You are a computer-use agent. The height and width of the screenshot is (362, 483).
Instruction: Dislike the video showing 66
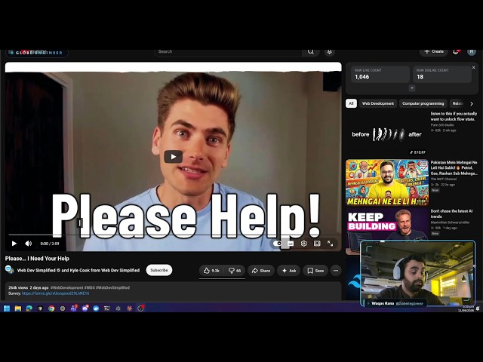coord(235,271)
